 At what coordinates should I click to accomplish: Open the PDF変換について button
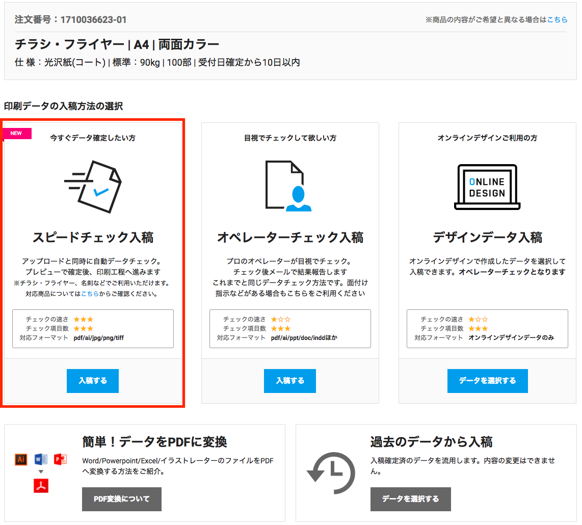coord(121,499)
